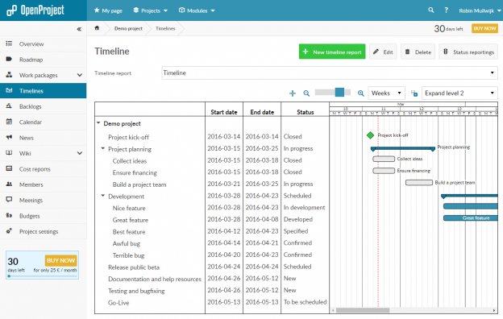Click the Status reportings button
This screenshot has height=319, width=503.
[468, 52]
